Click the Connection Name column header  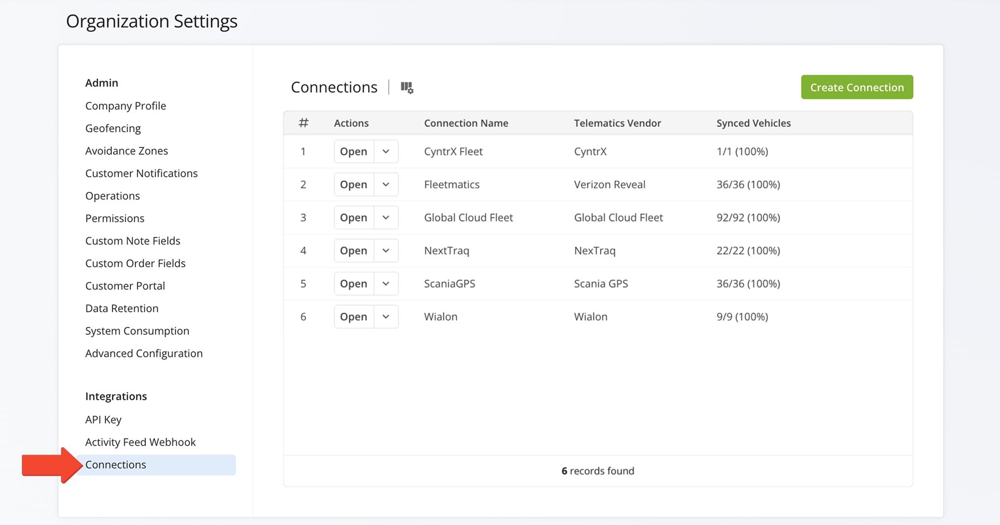(466, 123)
